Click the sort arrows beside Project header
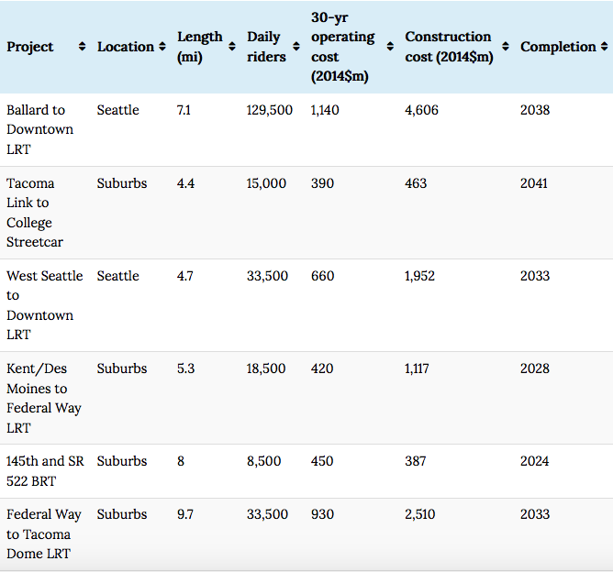The height and width of the screenshot is (572, 613). 82,47
